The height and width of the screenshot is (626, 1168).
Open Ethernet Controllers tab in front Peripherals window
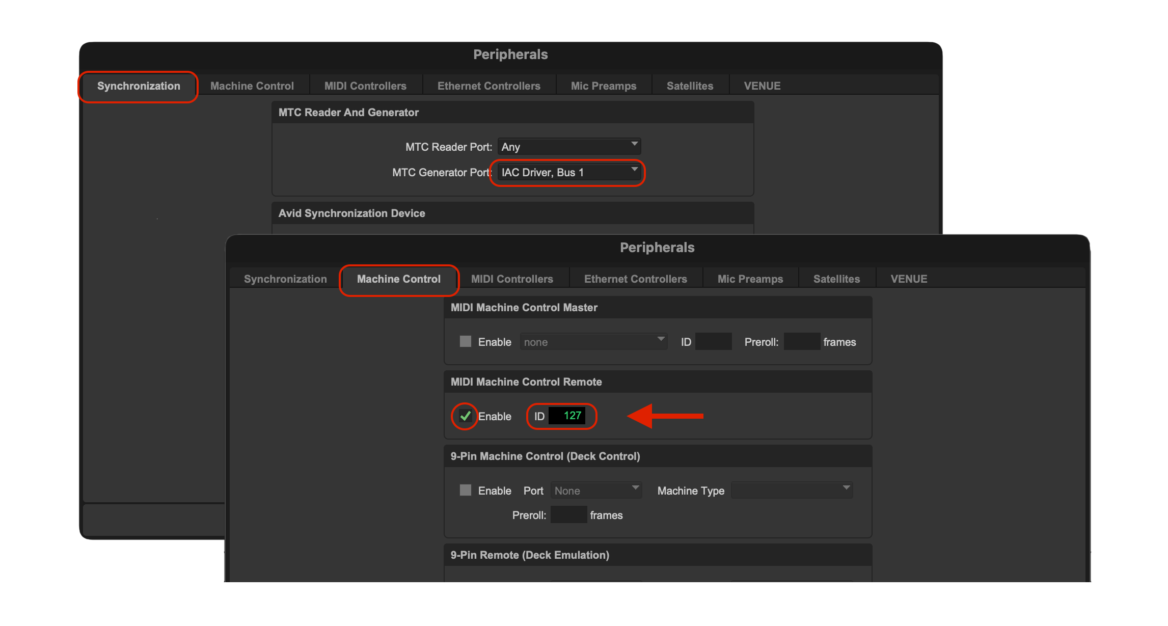pos(636,279)
